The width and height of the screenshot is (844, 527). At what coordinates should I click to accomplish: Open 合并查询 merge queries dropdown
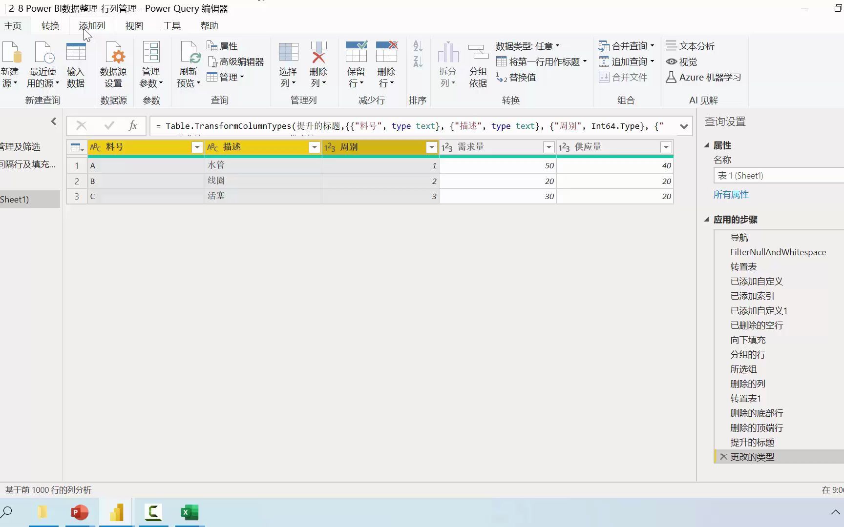627,46
